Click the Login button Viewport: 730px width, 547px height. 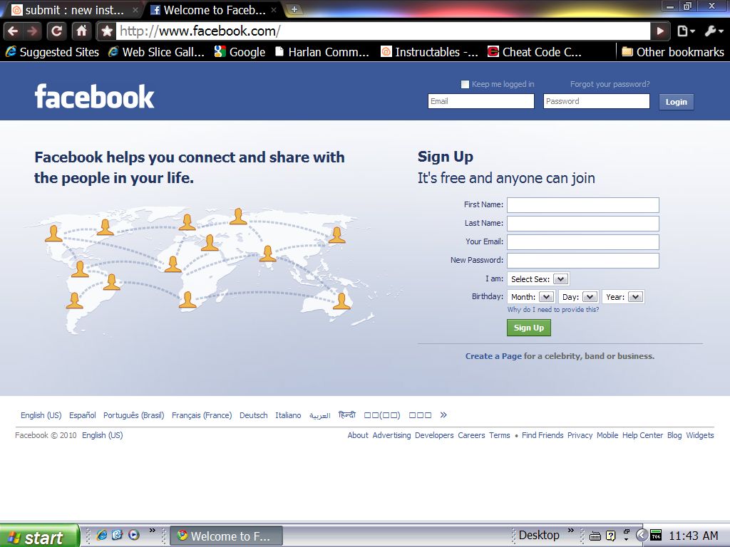tap(676, 102)
